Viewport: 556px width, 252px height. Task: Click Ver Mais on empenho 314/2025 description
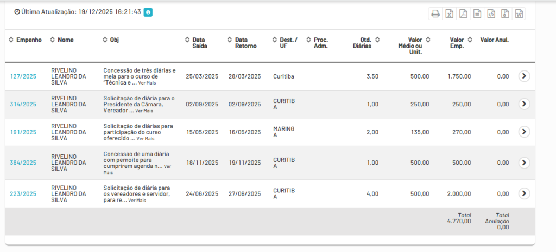[x=144, y=111]
